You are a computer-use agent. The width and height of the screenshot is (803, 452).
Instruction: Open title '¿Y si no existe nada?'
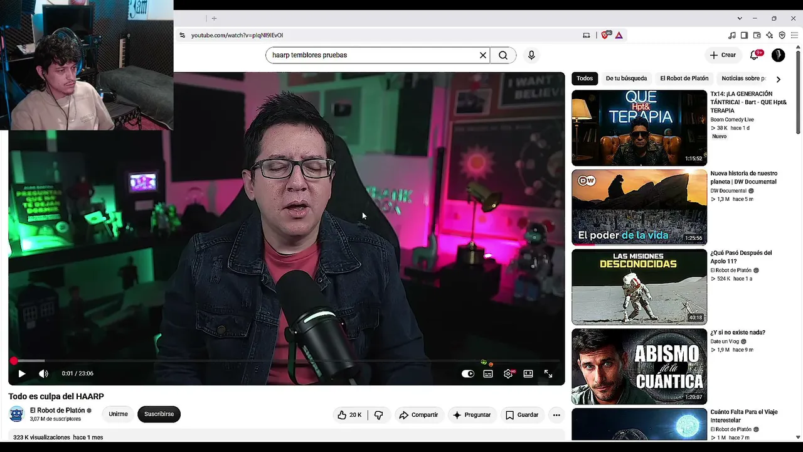pos(738,333)
